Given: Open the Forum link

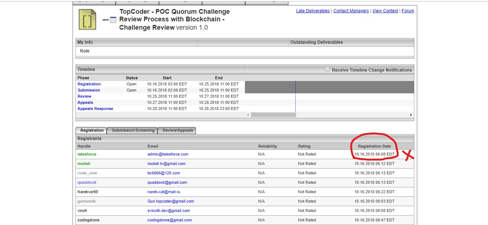Looking at the screenshot, I should [x=408, y=11].
